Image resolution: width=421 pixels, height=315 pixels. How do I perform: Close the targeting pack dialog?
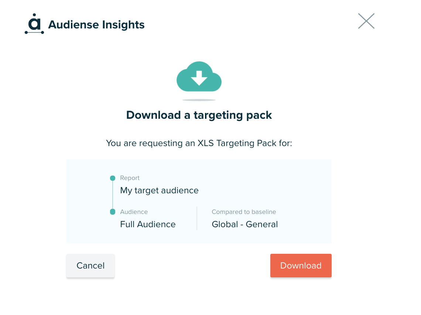366,21
